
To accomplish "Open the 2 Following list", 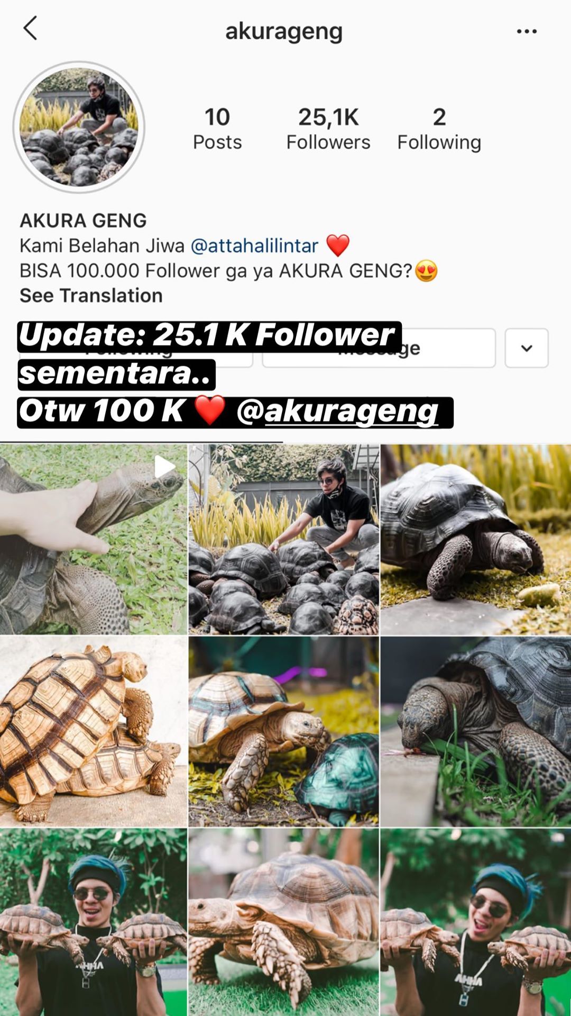I will coord(439,129).
